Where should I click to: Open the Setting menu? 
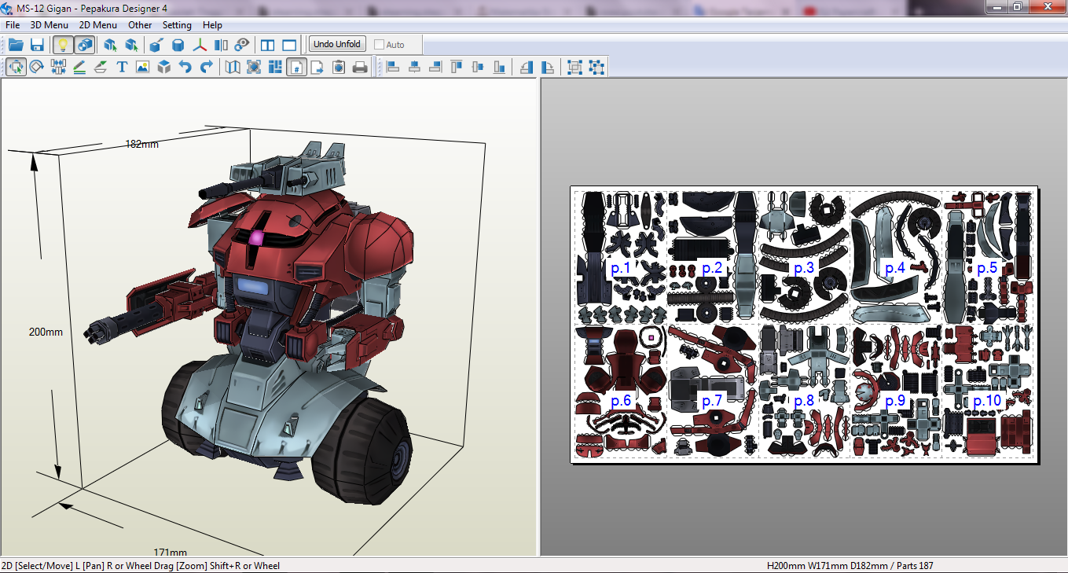[x=177, y=24]
